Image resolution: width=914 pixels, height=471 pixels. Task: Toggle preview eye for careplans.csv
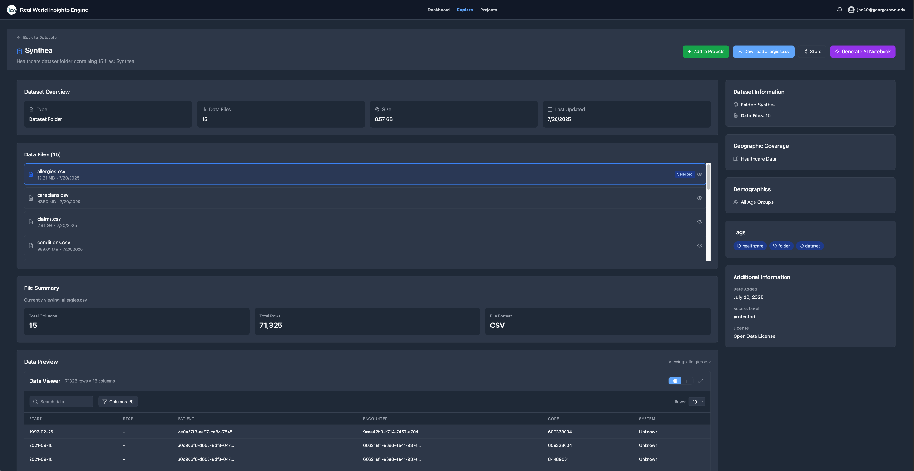pyautogui.click(x=700, y=198)
